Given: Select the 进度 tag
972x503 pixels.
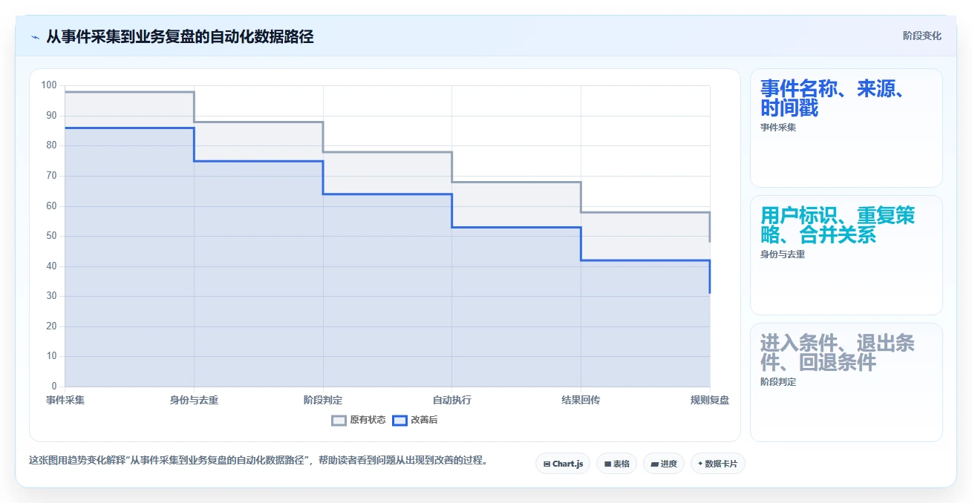Looking at the screenshot, I should point(664,464).
